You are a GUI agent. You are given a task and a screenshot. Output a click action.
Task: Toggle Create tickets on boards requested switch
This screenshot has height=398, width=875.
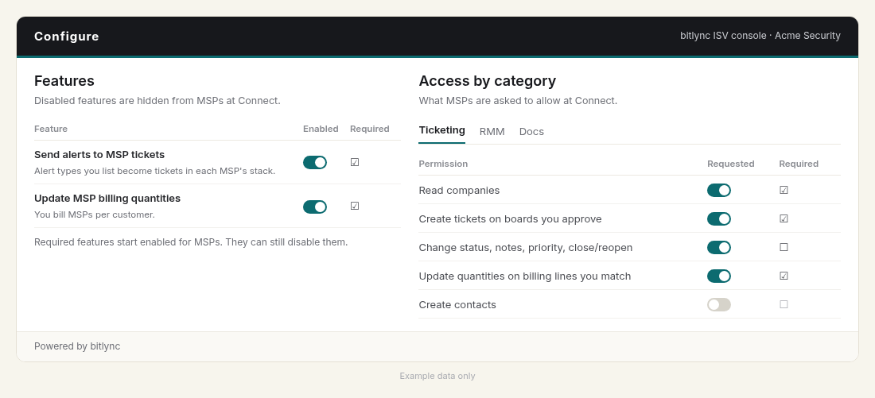[719, 218]
